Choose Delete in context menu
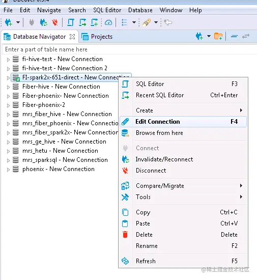This screenshot has height=280, width=257. pos(183,235)
